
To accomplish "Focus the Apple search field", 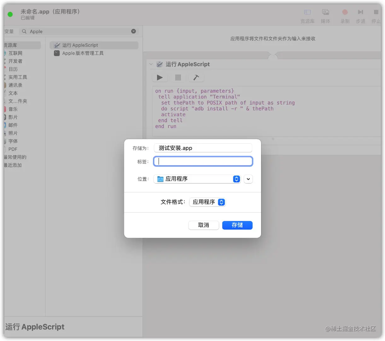I will [79, 31].
